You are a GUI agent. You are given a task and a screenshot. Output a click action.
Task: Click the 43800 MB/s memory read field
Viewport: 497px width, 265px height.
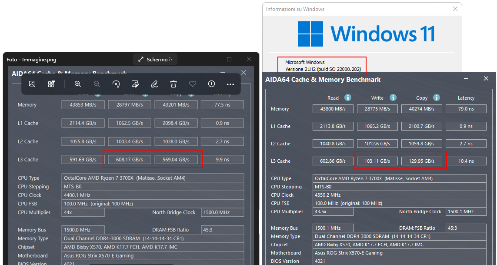click(333, 109)
